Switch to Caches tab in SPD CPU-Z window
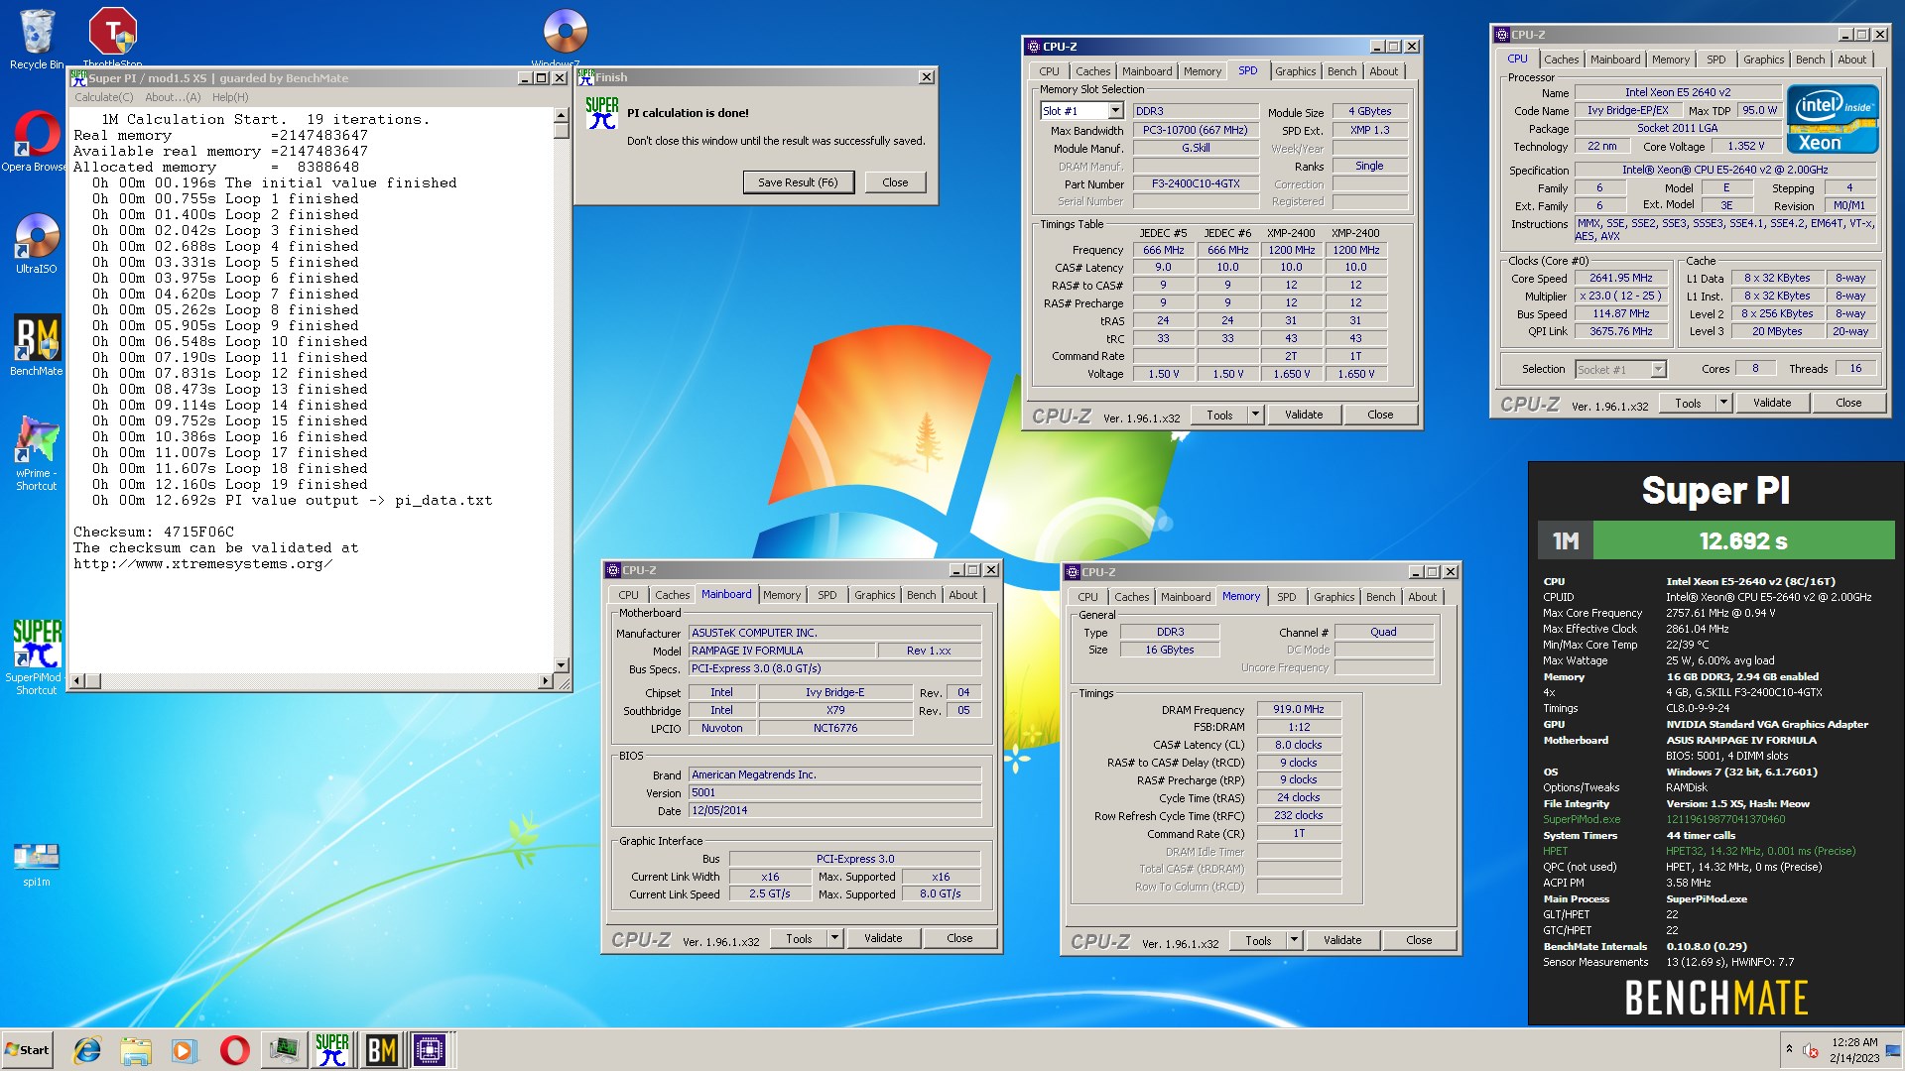The width and height of the screenshot is (1905, 1071). pyautogui.click(x=1092, y=71)
